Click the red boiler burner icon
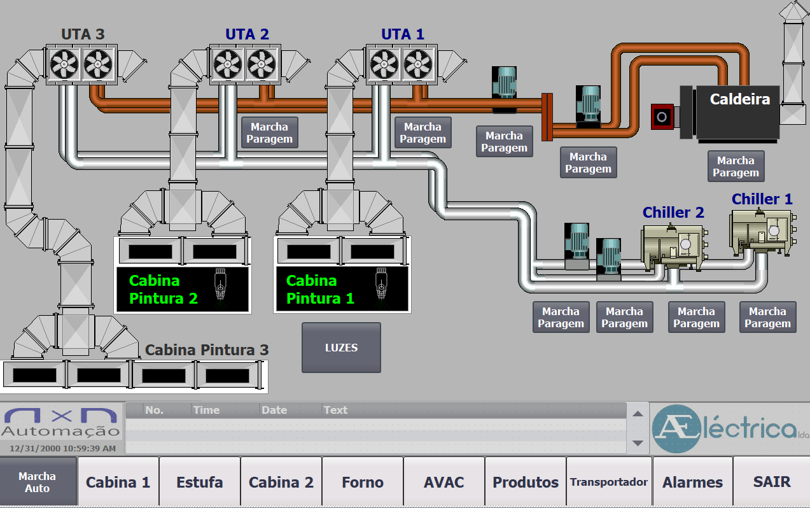Viewport: 810px width, 508px height. [x=662, y=116]
